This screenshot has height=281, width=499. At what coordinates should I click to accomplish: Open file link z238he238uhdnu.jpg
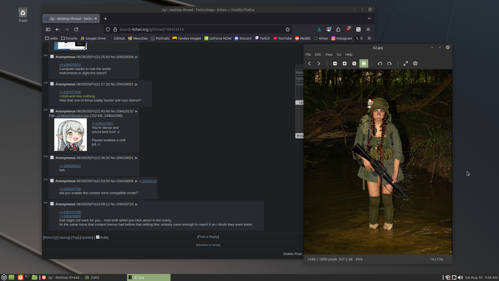pos(73,116)
